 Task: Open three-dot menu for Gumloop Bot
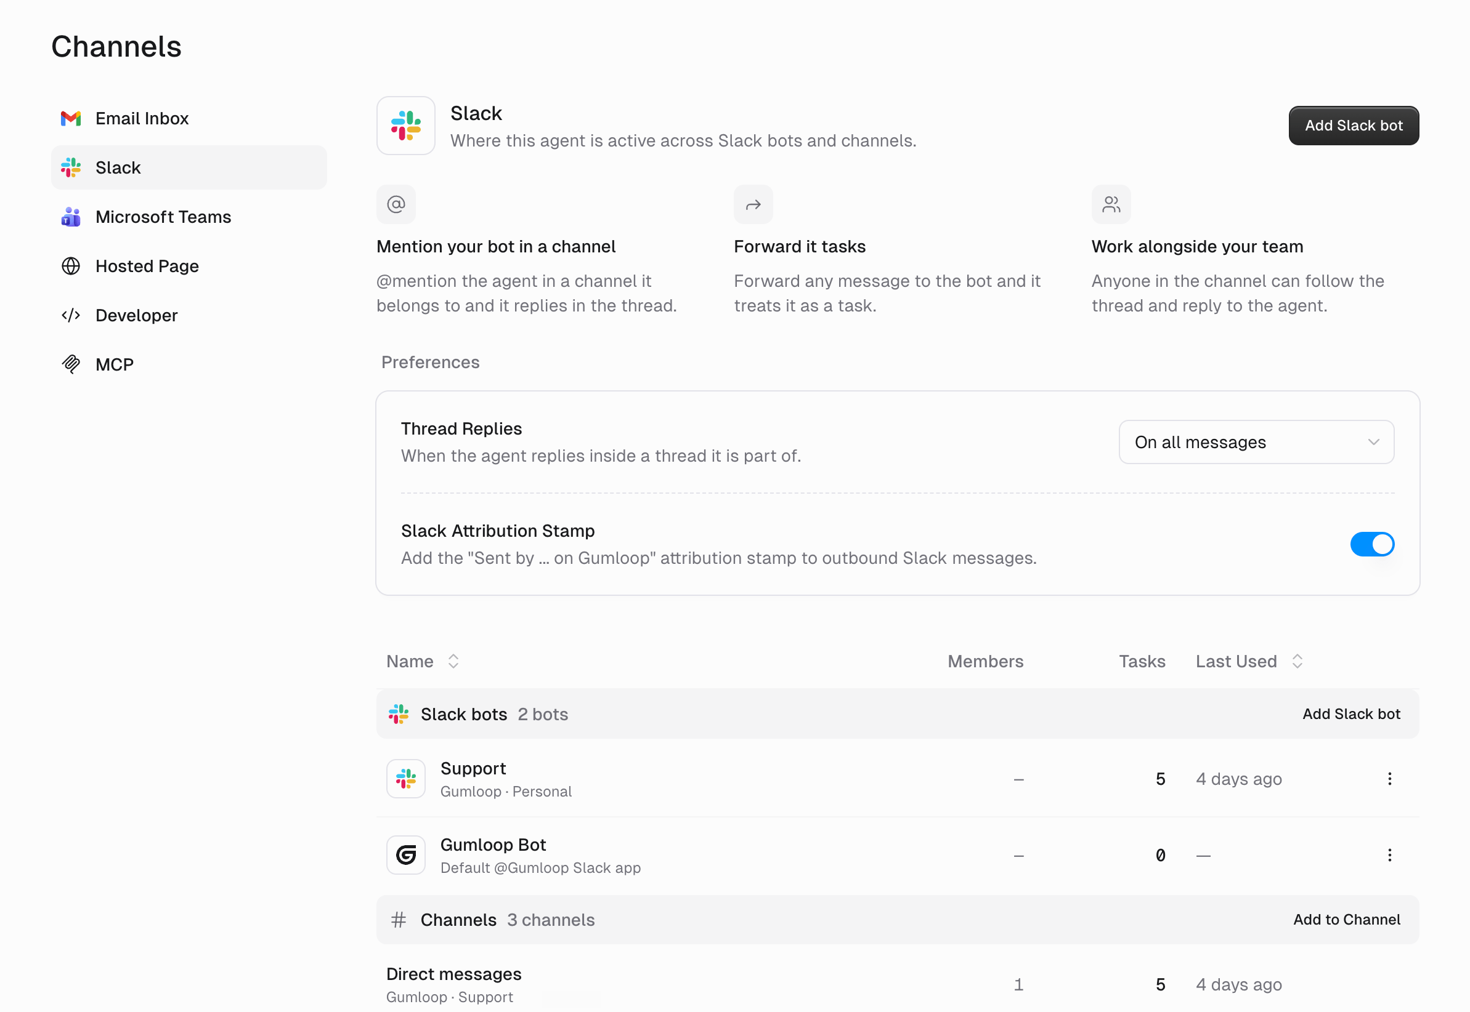pos(1389,855)
